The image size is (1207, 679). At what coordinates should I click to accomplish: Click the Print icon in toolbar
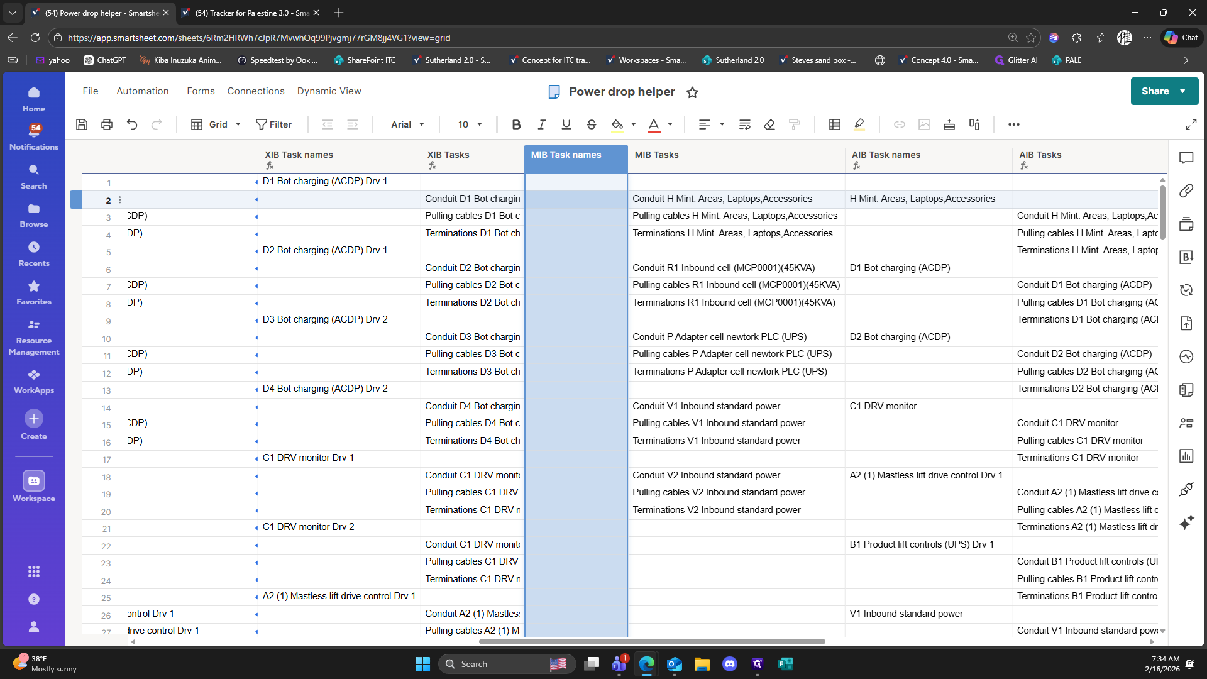(107, 124)
